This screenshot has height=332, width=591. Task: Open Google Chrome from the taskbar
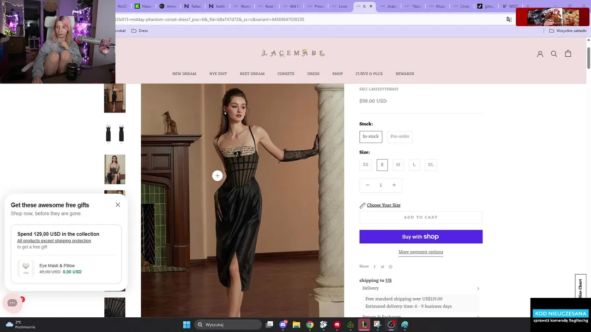coord(310,325)
